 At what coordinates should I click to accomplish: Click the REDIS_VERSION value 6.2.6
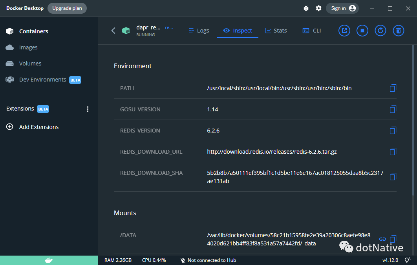tap(213, 131)
